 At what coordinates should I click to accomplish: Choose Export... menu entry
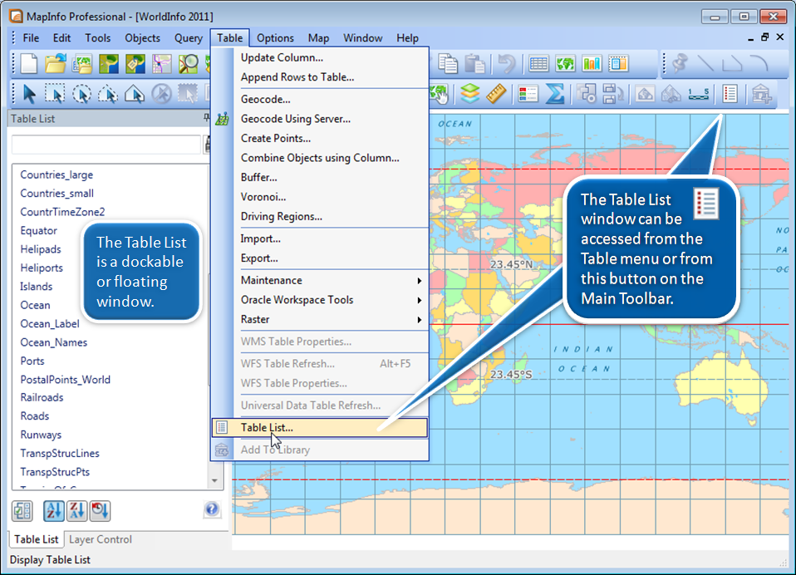320,258
